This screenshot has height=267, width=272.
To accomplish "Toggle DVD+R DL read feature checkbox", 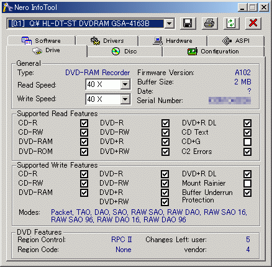I will [248, 123].
